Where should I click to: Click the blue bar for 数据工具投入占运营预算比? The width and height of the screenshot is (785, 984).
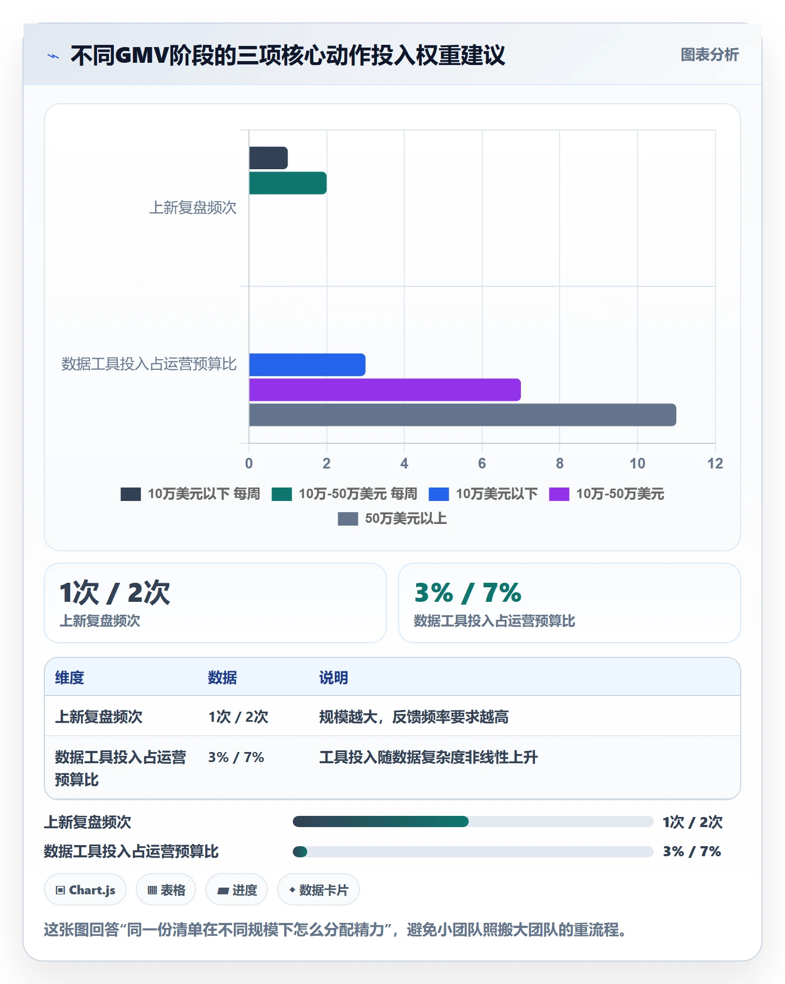click(x=307, y=365)
